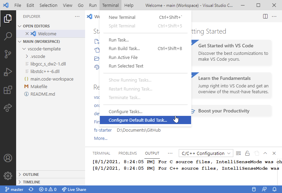Image resolution: width=282 pixels, height=193 pixels.
Task: Clear the output panel
Action: [x=238, y=153]
